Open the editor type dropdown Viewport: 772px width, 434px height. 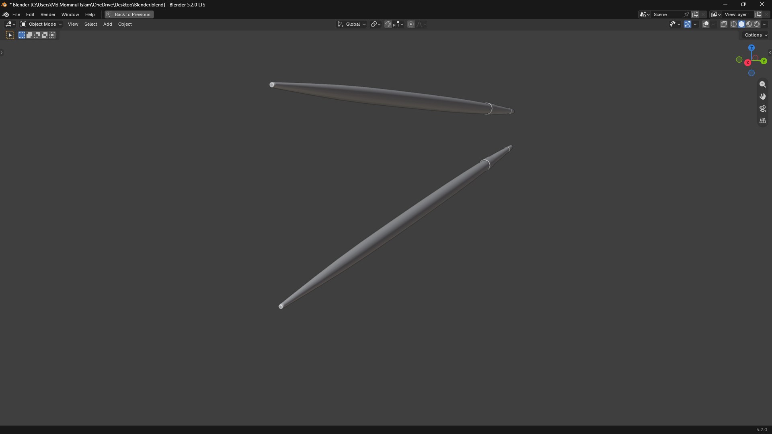[10, 25]
